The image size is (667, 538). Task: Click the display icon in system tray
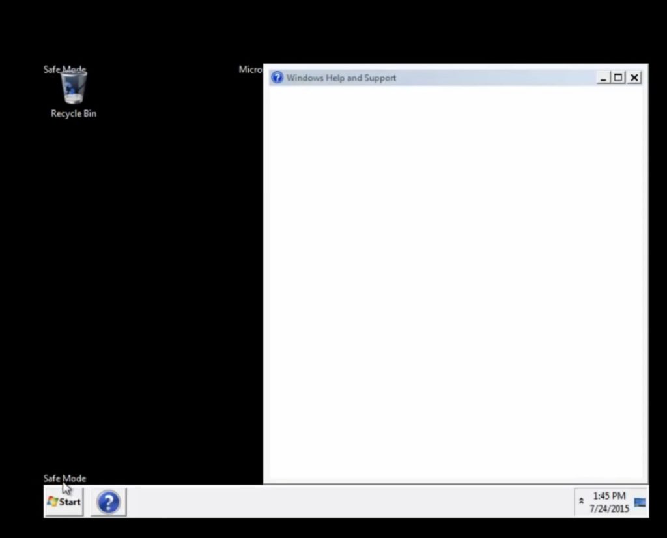(640, 502)
